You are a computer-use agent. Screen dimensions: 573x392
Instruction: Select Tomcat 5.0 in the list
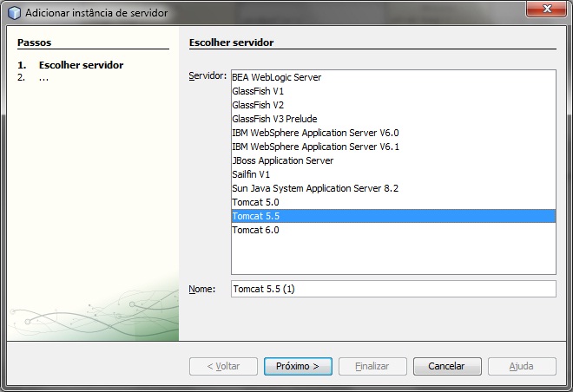click(x=393, y=202)
